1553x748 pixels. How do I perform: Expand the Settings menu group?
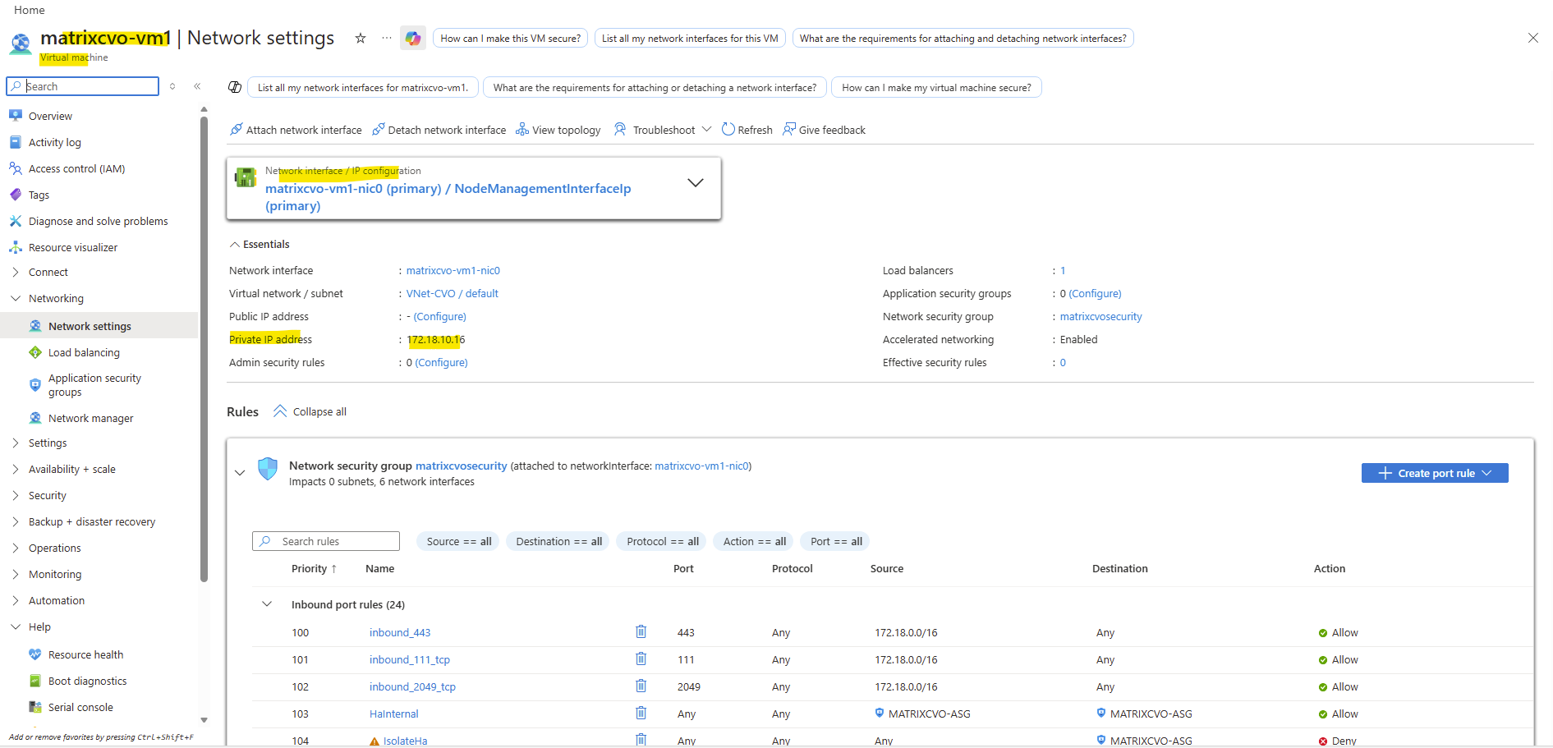48,443
